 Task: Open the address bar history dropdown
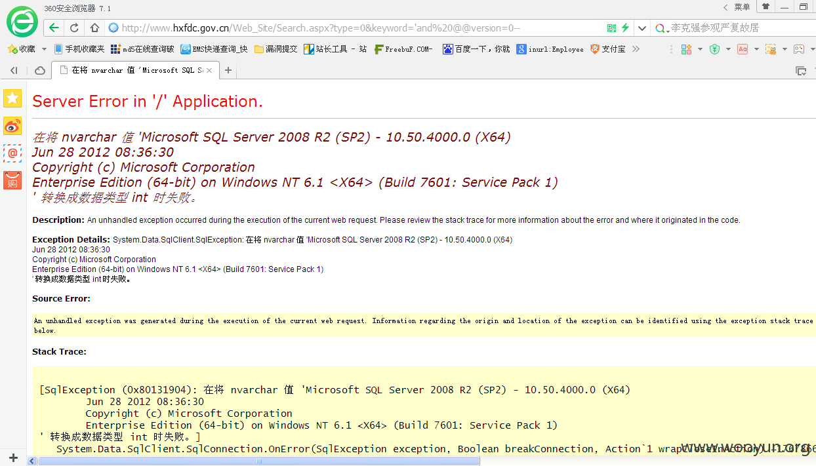pyautogui.click(x=642, y=28)
